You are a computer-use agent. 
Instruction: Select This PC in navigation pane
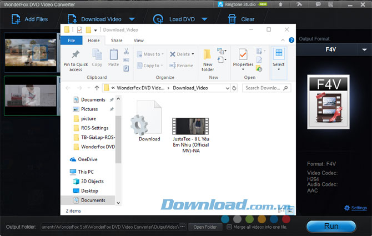pos(86,172)
